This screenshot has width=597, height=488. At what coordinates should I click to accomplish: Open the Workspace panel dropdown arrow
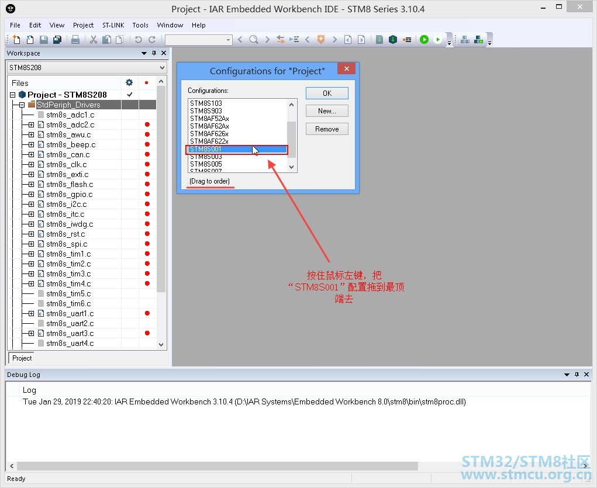144,53
